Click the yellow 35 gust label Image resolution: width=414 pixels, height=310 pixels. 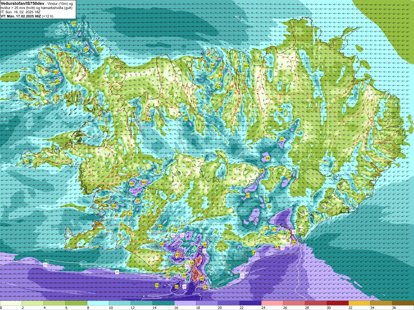tap(205, 245)
